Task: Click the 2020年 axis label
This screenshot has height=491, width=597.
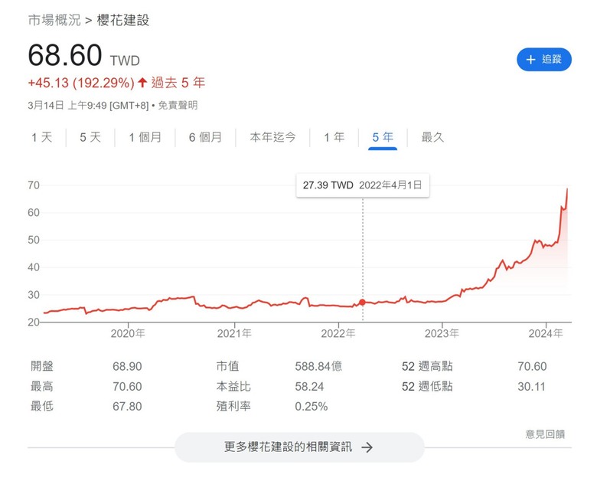Action: [x=128, y=334]
